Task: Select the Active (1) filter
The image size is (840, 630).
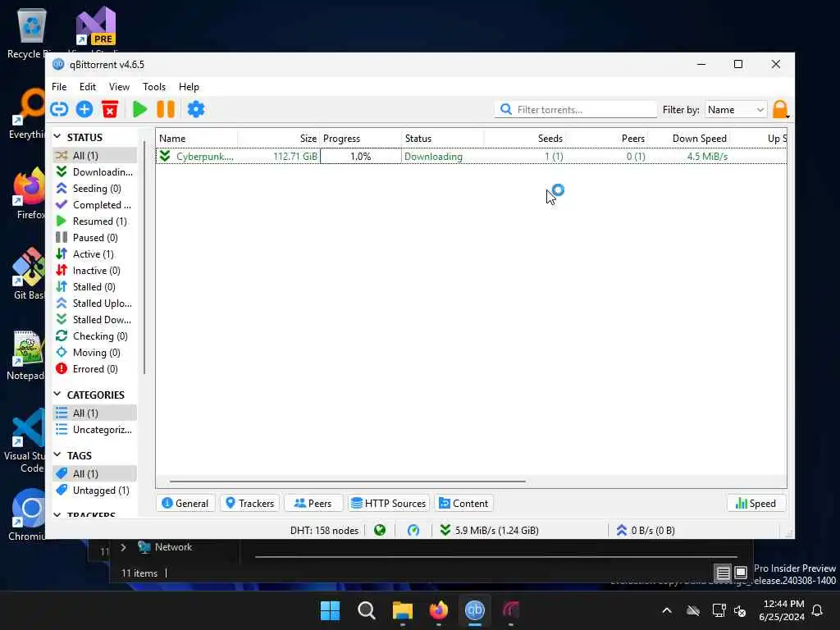Action: pos(94,254)
